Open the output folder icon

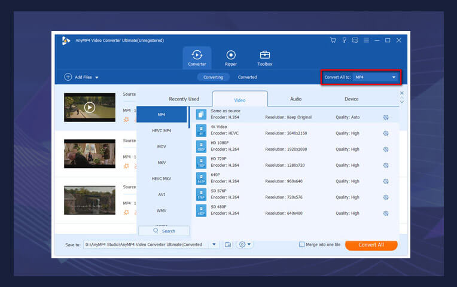point(228,245)
